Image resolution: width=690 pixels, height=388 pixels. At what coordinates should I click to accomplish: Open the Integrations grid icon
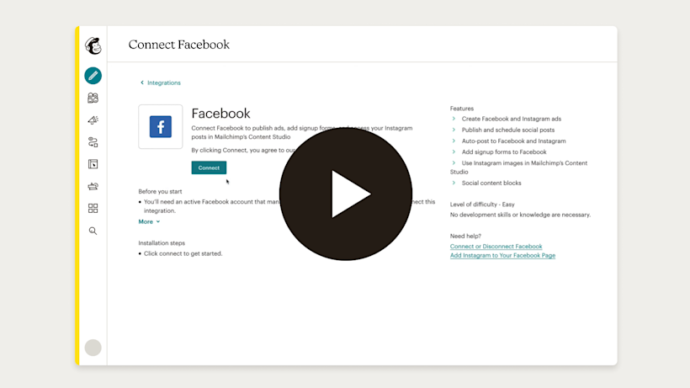93,208
